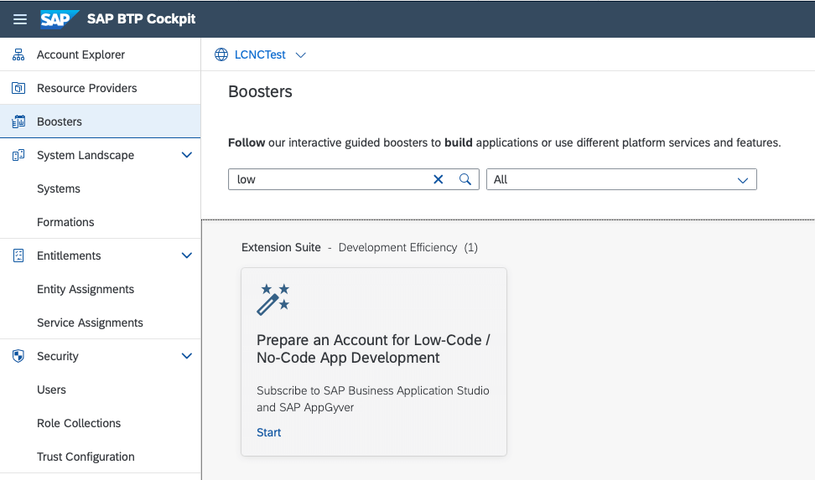Screen dimensions: 815x480
Task: Click the SAP logo
Action: (60, 19)
